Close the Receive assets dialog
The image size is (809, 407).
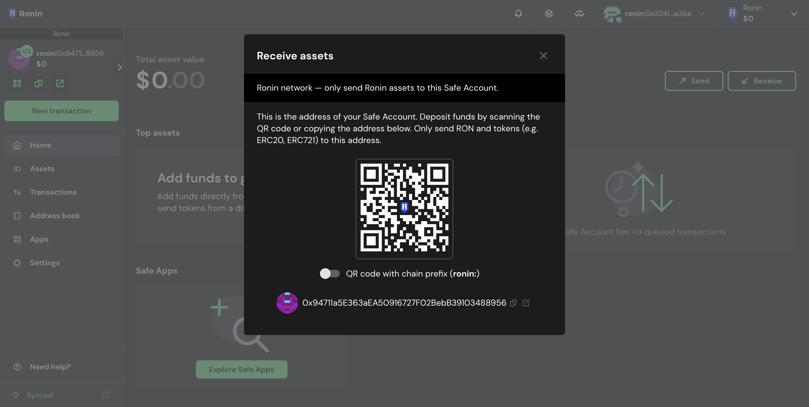(543, 56)
